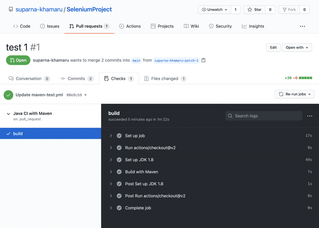Click the Star button
The width and height of the screenshot is (319, 228).
coord(255,10)
